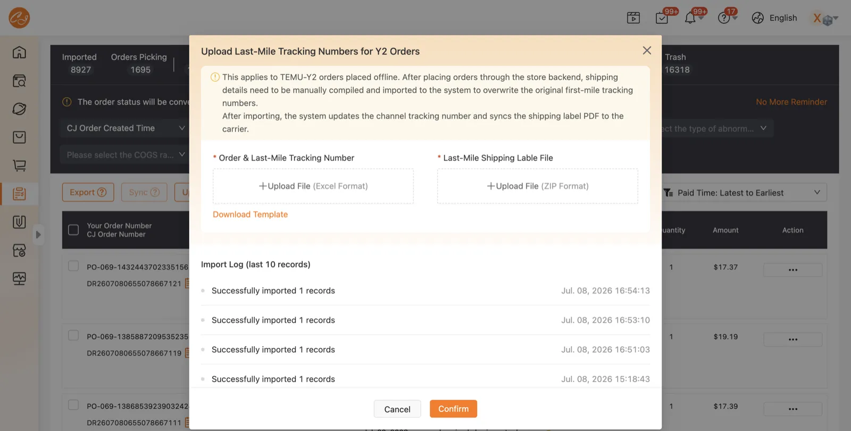Click the orange Confirm button
Viewport: 851px width, 431px height.
[453, 409]
